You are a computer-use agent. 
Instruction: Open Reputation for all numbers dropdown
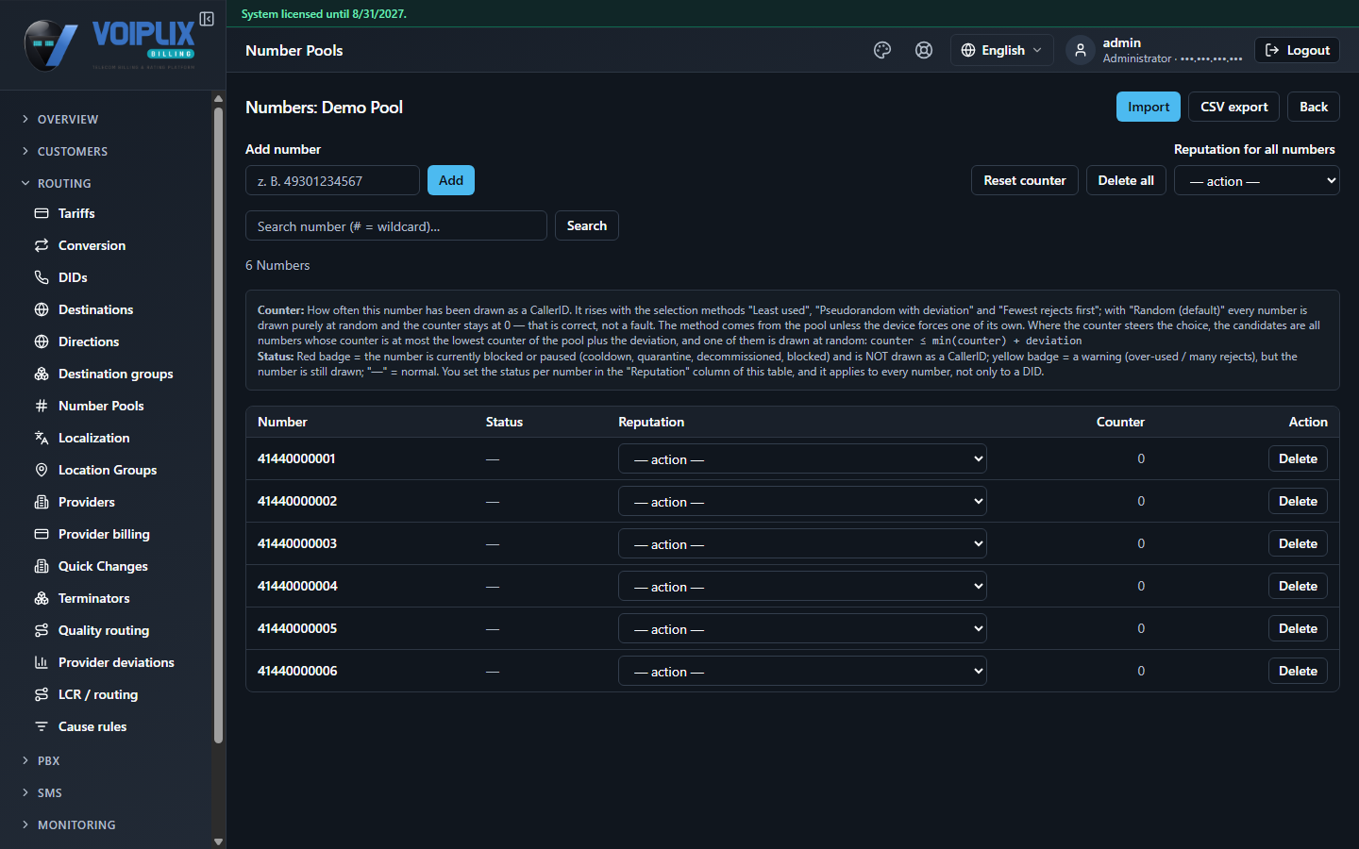click(1257, 180)
